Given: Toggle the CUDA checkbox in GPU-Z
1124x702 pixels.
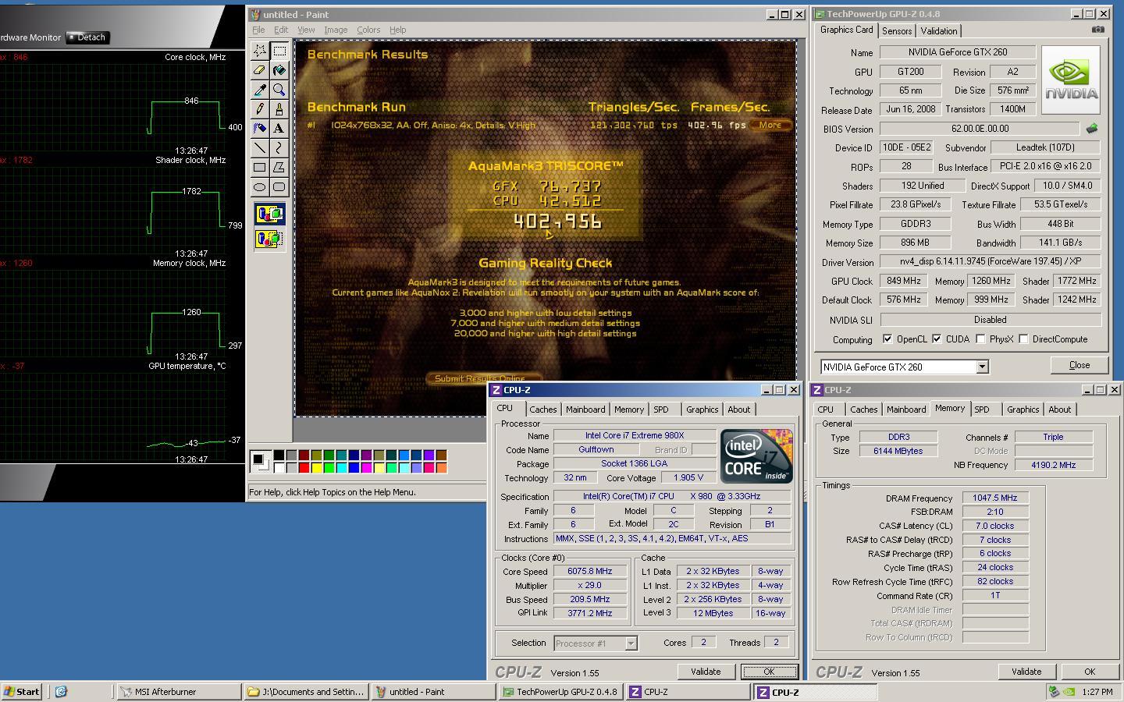Looking at the screenshot, I should coord(937,339).
